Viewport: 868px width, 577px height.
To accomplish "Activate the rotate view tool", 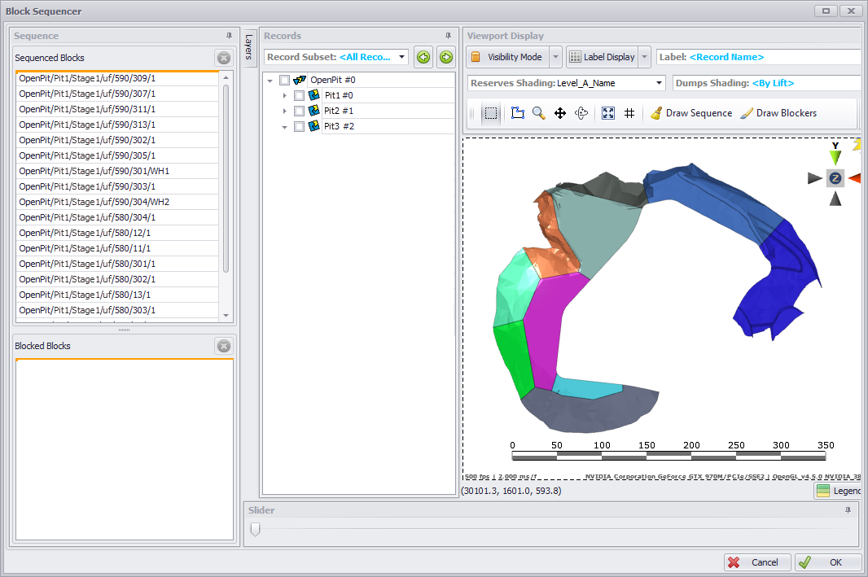I will point(581,113).
